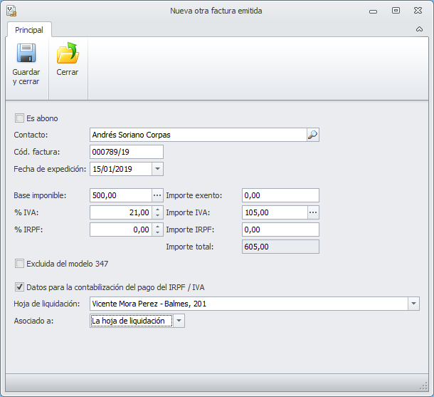Viewport: 434px width, 397px height.
Task: Click the Importe exento field
Action: coord(280,195)
